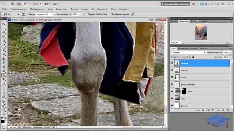
Task: Hide the 'замок' layer via eye icon
Action: 172,77
